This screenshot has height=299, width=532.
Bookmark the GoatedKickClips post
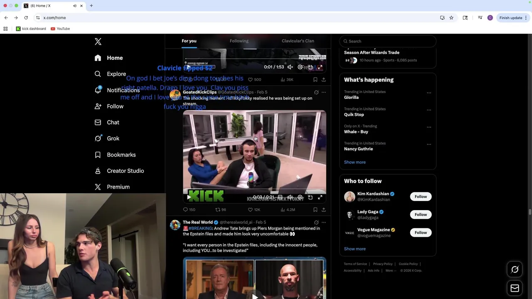pos(315,210)
